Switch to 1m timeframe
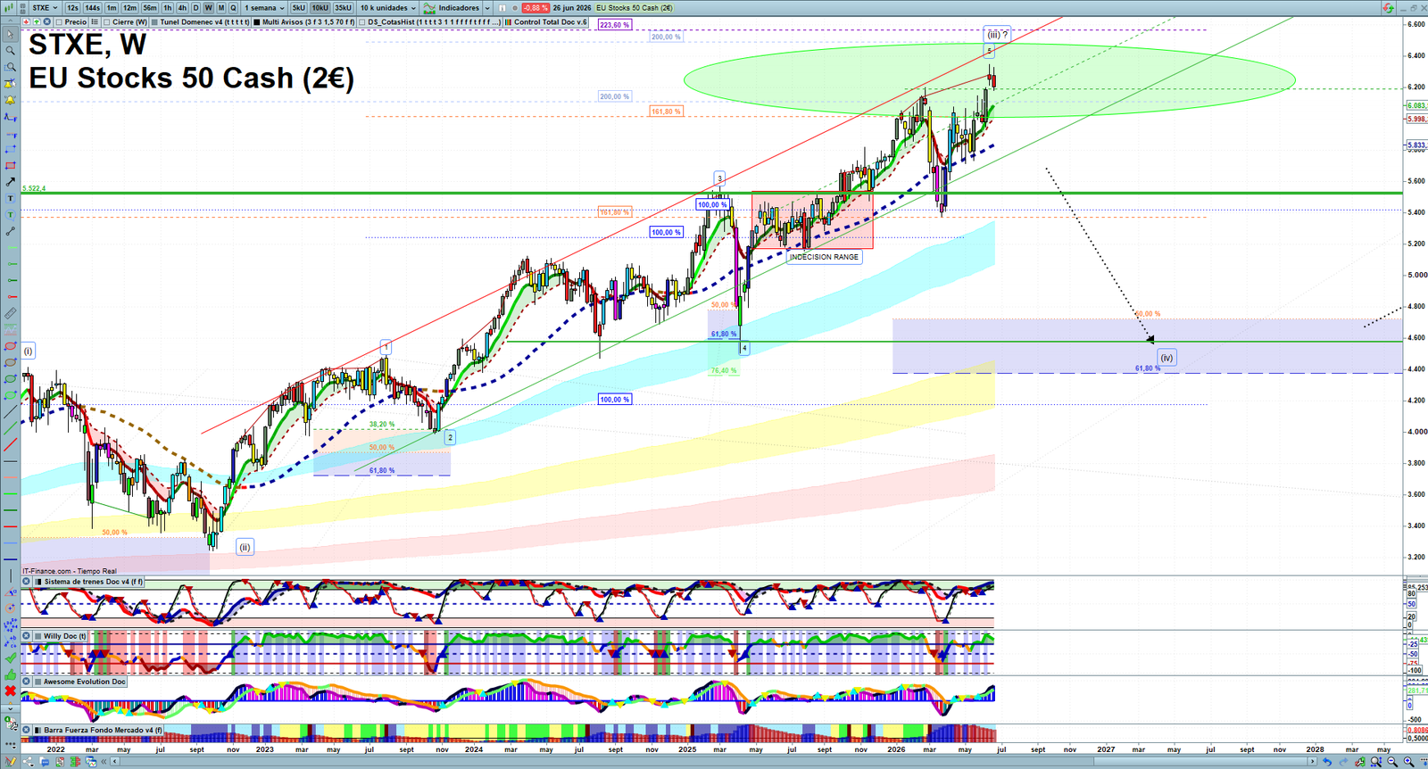Screen dimensions: 1428x769 [112, 7]
